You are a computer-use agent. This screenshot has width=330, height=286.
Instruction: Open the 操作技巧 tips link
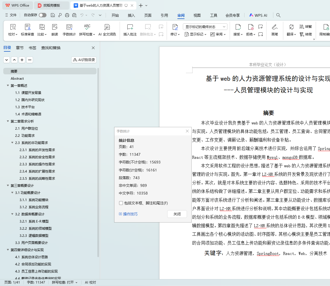tap(128, 214)
